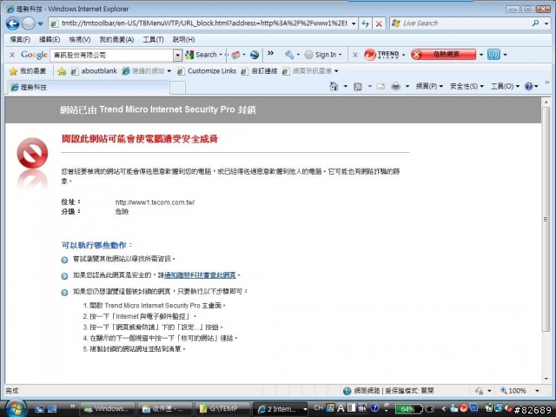Open the Windows... taskbar button
This screenshot has width=556, height=417.
pyautogui.click(x=108, y=409)
